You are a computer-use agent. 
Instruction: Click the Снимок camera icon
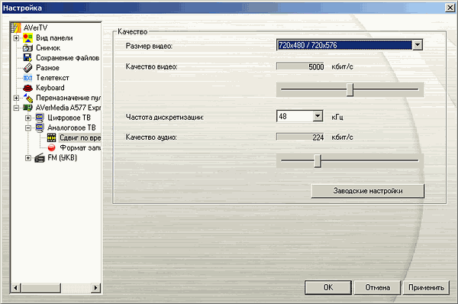(x=27, y=48)
